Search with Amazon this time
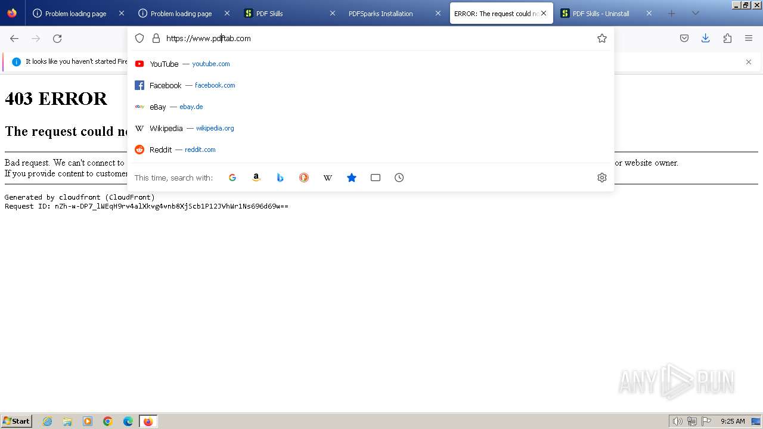The image size is (763, 429). (x=256, y=178)
